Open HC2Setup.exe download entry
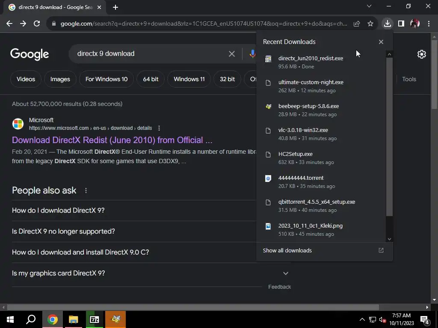 coord(321,158)
